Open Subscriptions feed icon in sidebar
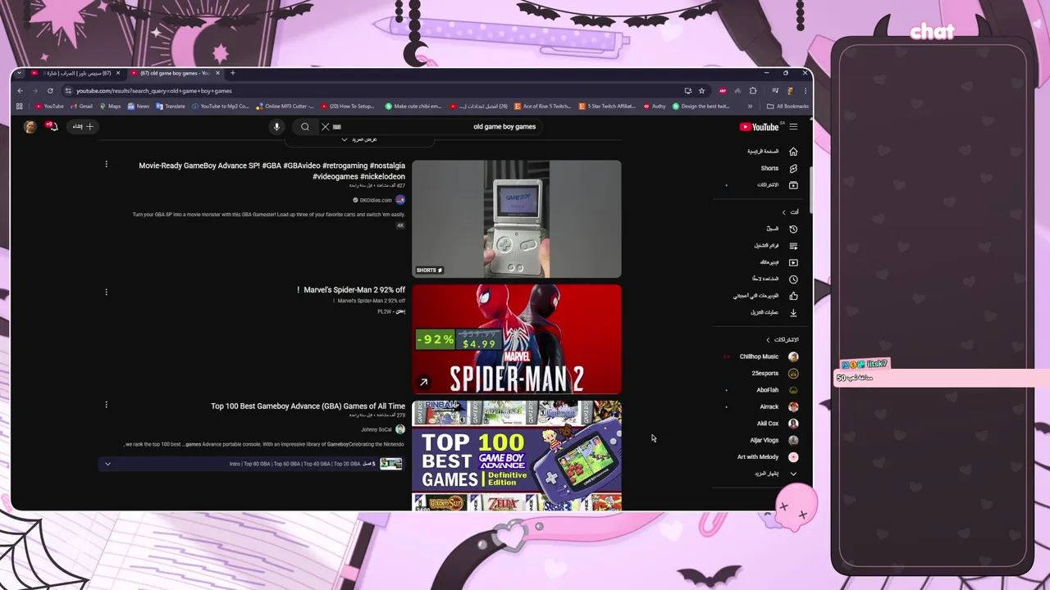Image resolution: width=1050 pixels, height=590 pixels. coord(793,185)
